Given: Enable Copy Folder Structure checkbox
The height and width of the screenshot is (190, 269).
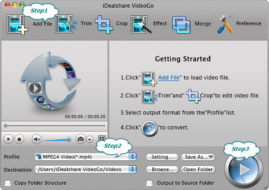Looking at the screenshot, I should [x=8, y=183].
